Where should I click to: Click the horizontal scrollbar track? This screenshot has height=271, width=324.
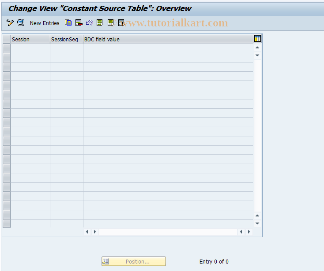click(x=168, y=232)
